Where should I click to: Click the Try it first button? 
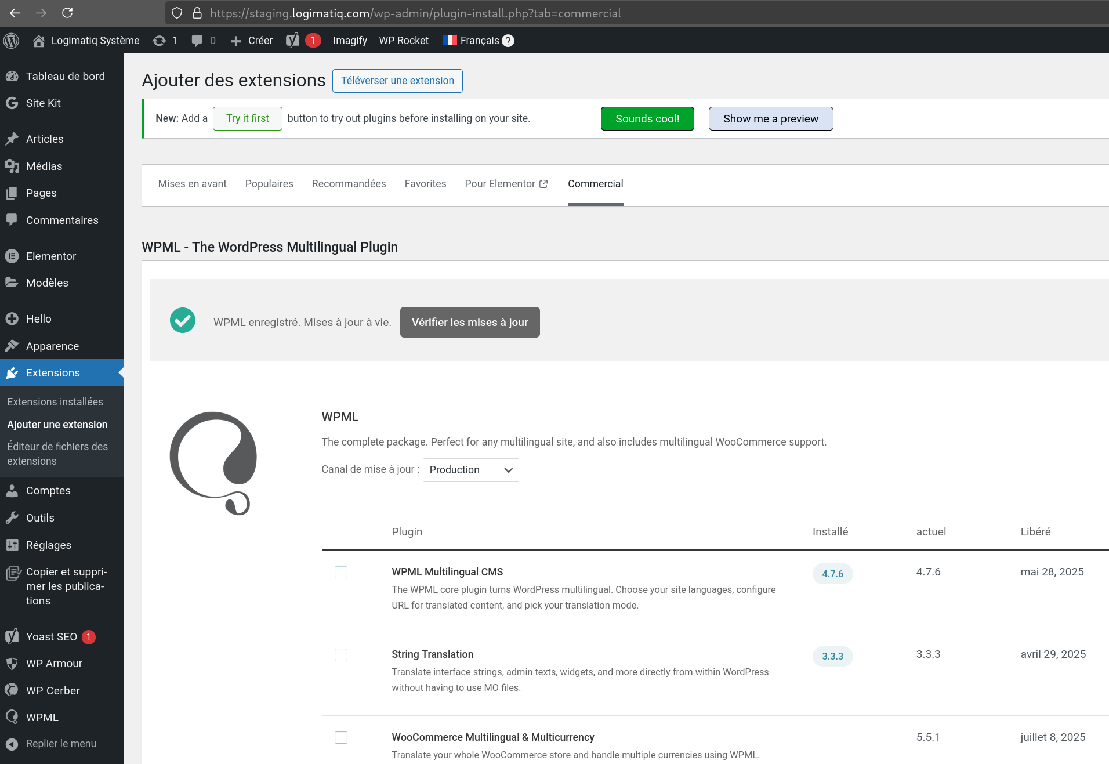pyautogui.click(x=248, y=118)
